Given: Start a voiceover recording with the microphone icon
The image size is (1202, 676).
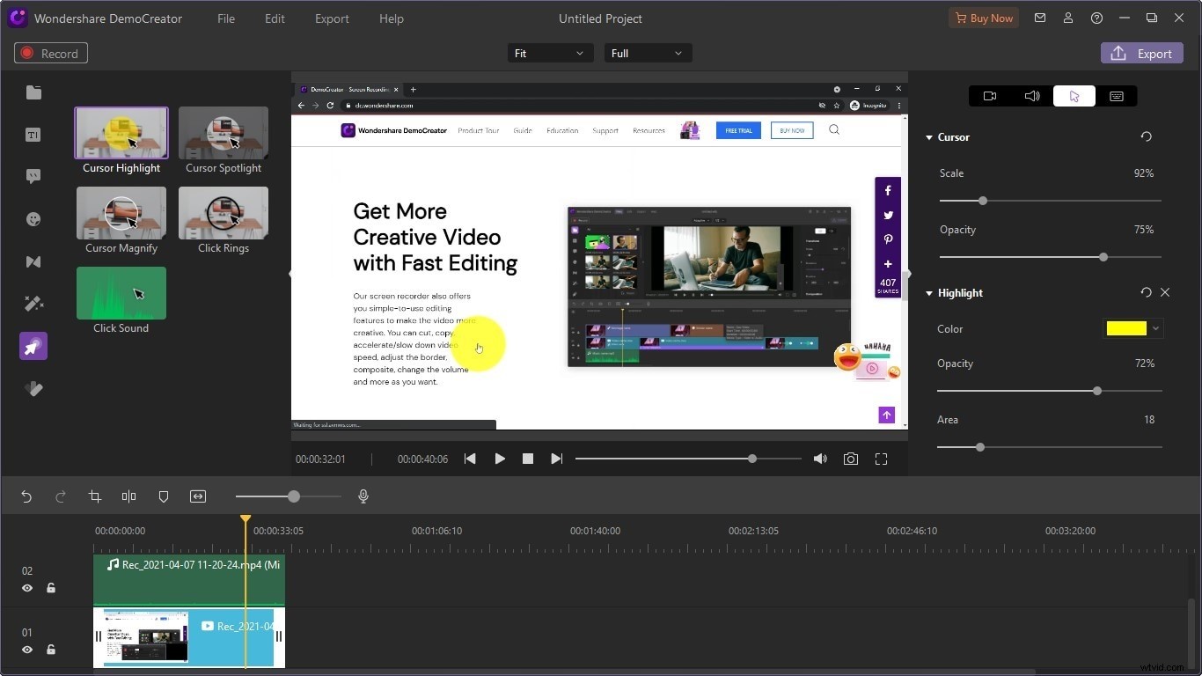Looking at the screenshot, I should pyautogui.click(x=363, y=496).
